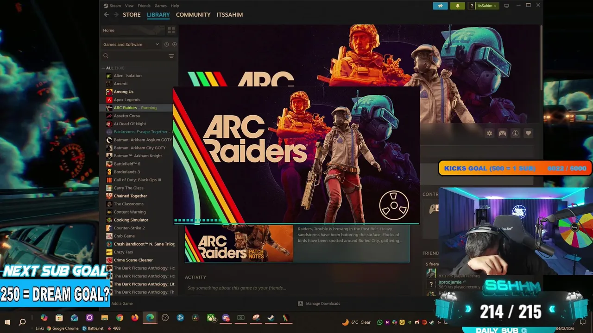Go back with the Steam back arrow
Image resolution: width=593 pixels, height=333 pixels.
pyautogui.click(x=106, y=15)
